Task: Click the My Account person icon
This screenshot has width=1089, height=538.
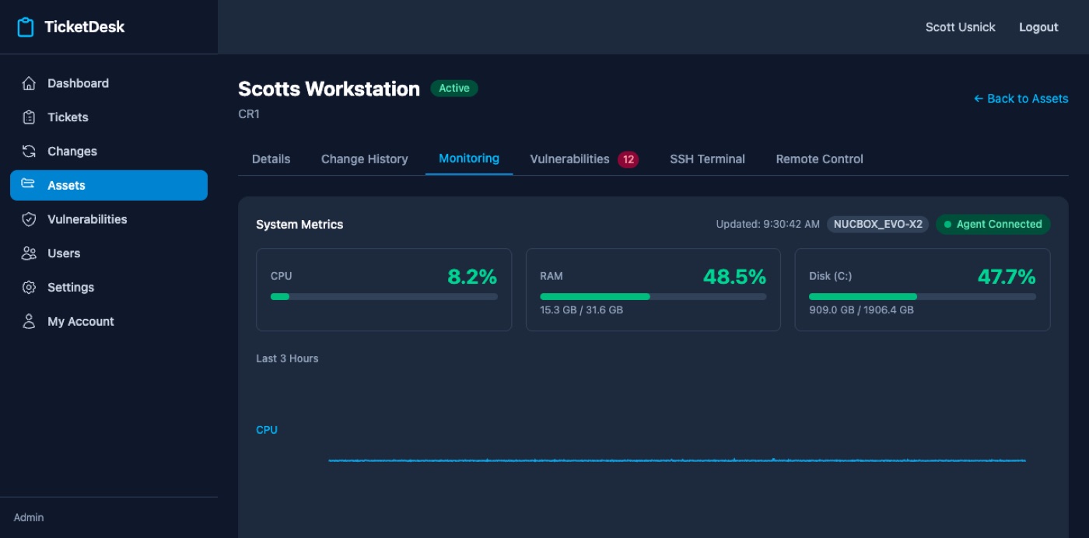Action: coord(29,321)
